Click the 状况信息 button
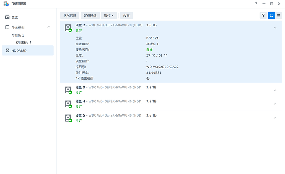The height and width of the screenshot is (174, 285). point(69,15)
